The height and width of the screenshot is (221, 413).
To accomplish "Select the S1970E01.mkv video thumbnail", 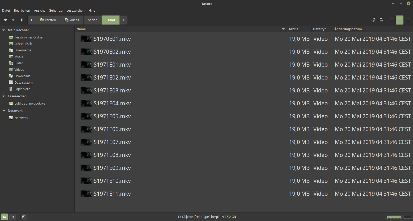I will click(86, 39).
